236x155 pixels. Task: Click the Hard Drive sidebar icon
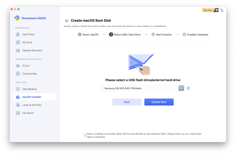coord(18,34)
